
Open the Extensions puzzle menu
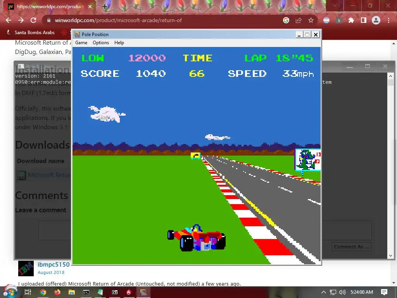(x=351, y=20)
